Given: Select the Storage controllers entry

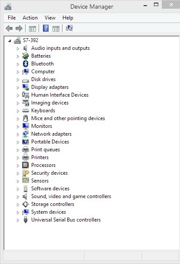Looking at the screenshot, I should (53, 204).
